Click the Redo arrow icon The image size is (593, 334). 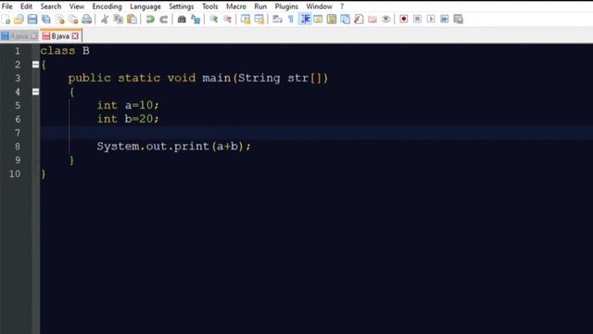pos(164,19)
